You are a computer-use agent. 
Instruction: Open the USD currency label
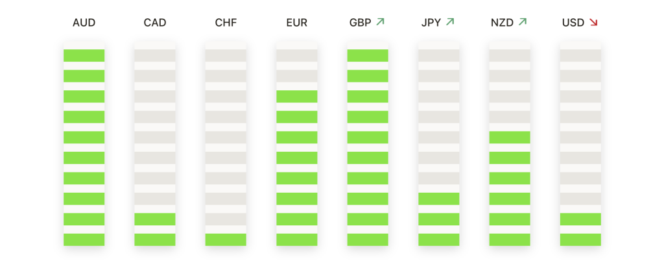pos(573,23)
